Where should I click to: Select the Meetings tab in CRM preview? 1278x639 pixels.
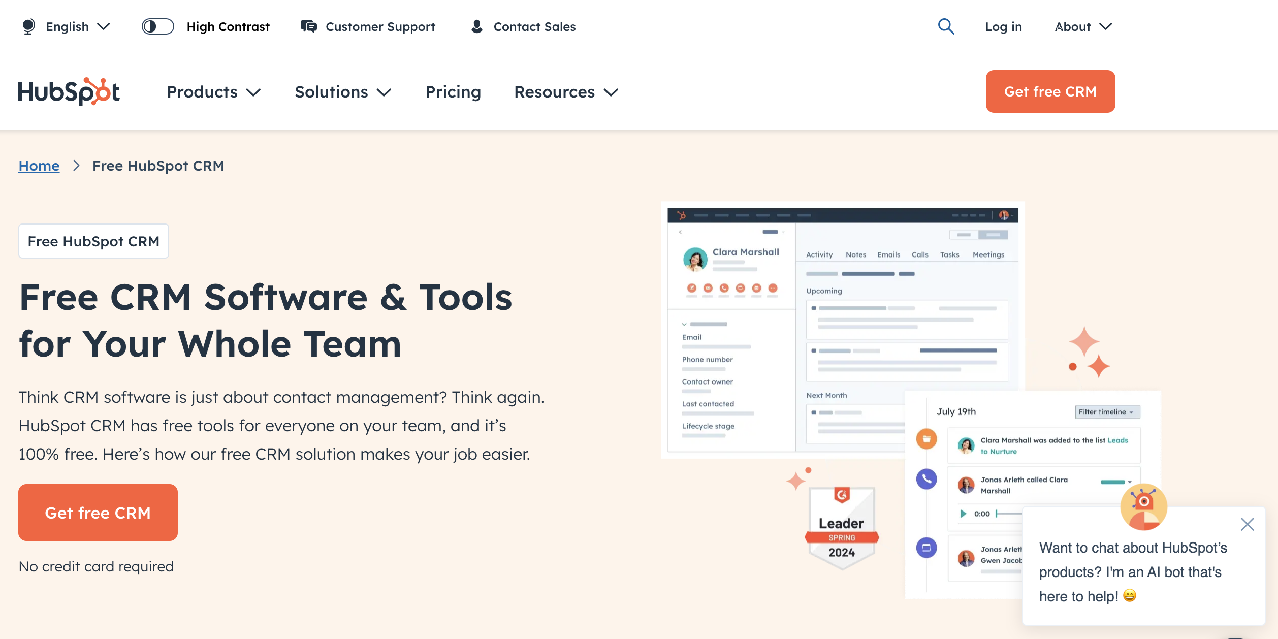tap(988, 254)
